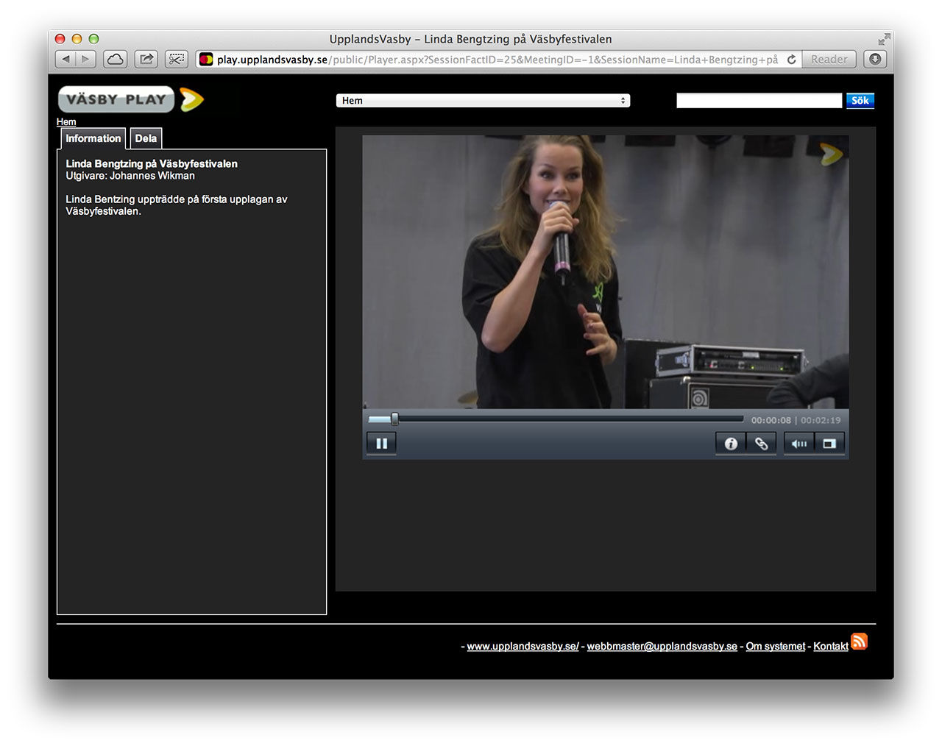Click the Reader button

(x=829, y=60)
